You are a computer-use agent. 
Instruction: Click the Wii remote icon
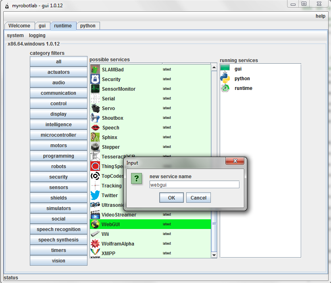click(x=95, y=234)
